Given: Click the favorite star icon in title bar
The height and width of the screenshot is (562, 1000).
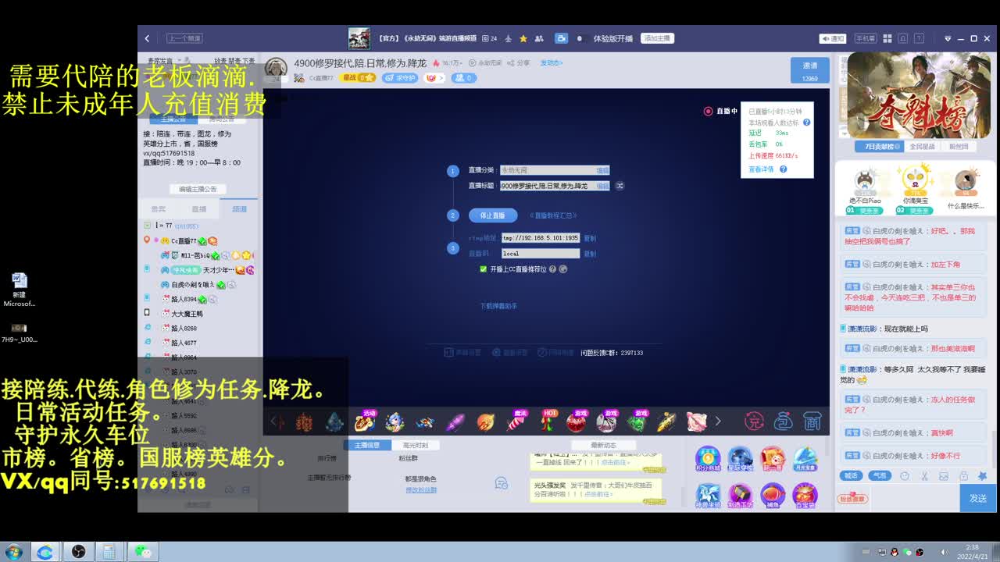Looking at the screenshot, I should click(x=523, y=38).
